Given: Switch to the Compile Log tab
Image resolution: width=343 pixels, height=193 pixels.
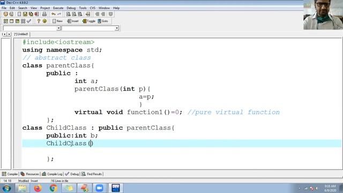Looking at the screenshot, I should [x=53, y=174].
